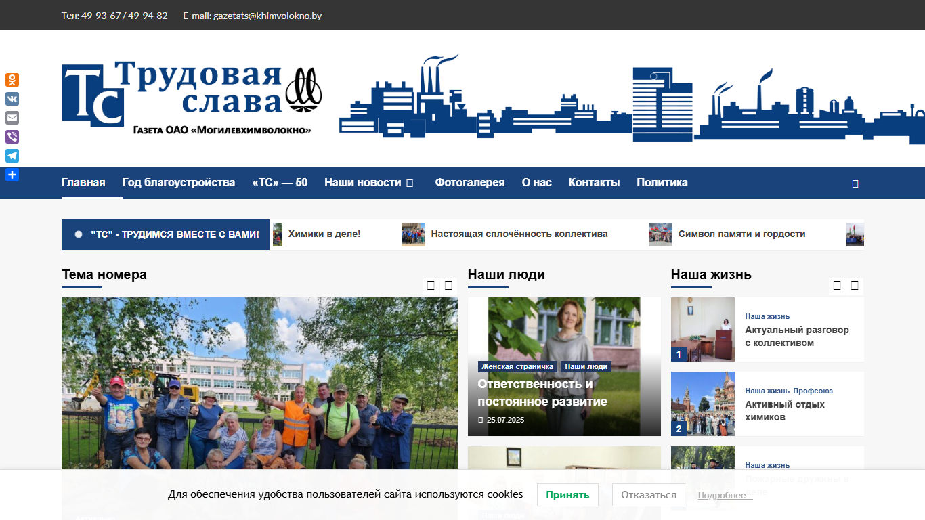Open Контакты menu item

[x=595, y=182]
